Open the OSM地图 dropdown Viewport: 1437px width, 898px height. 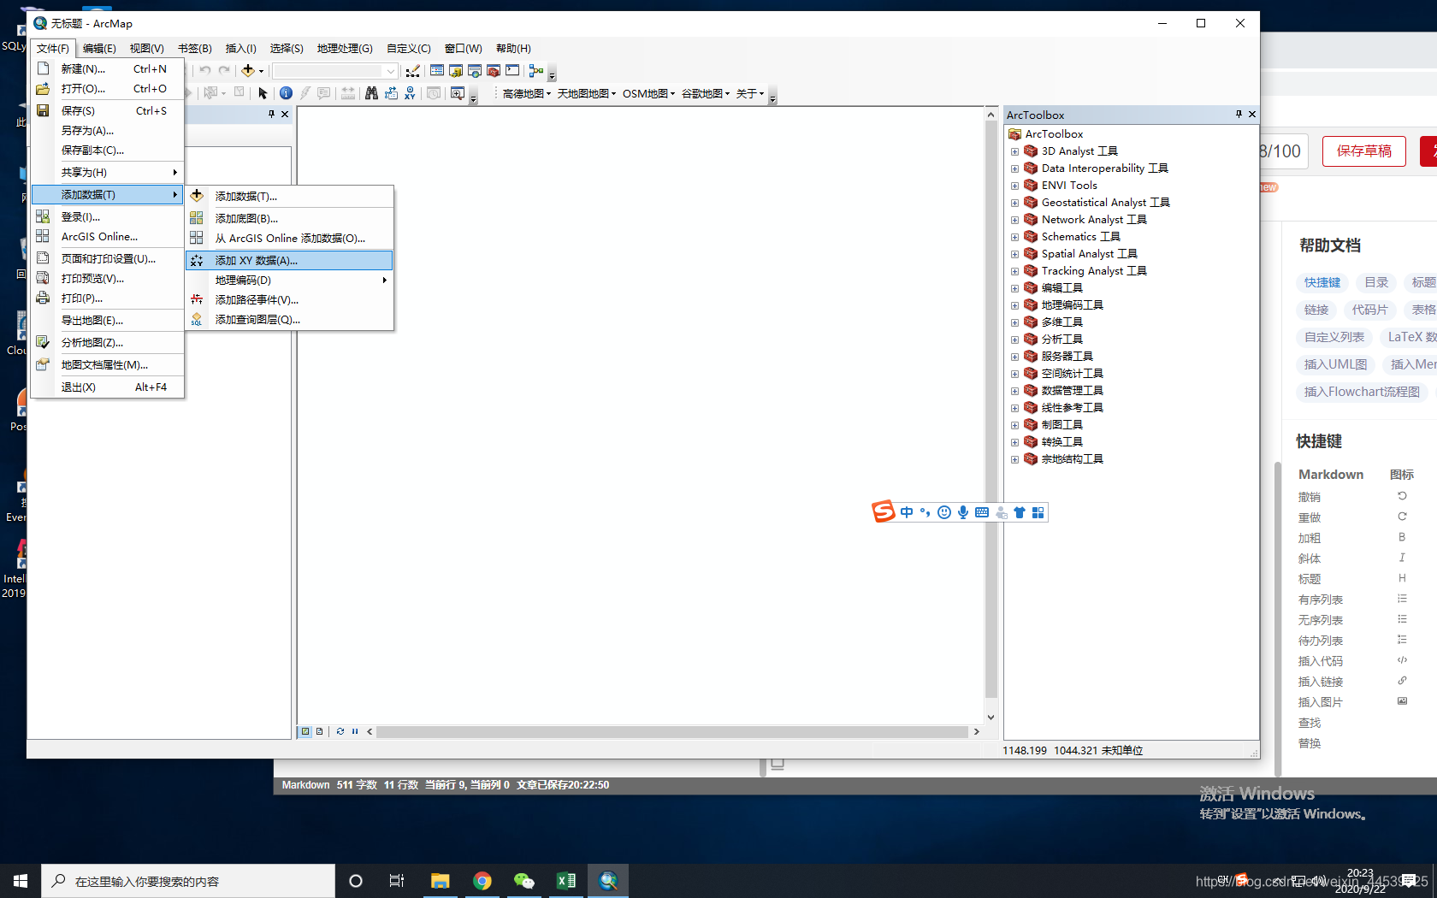click(x=648, y=93)
